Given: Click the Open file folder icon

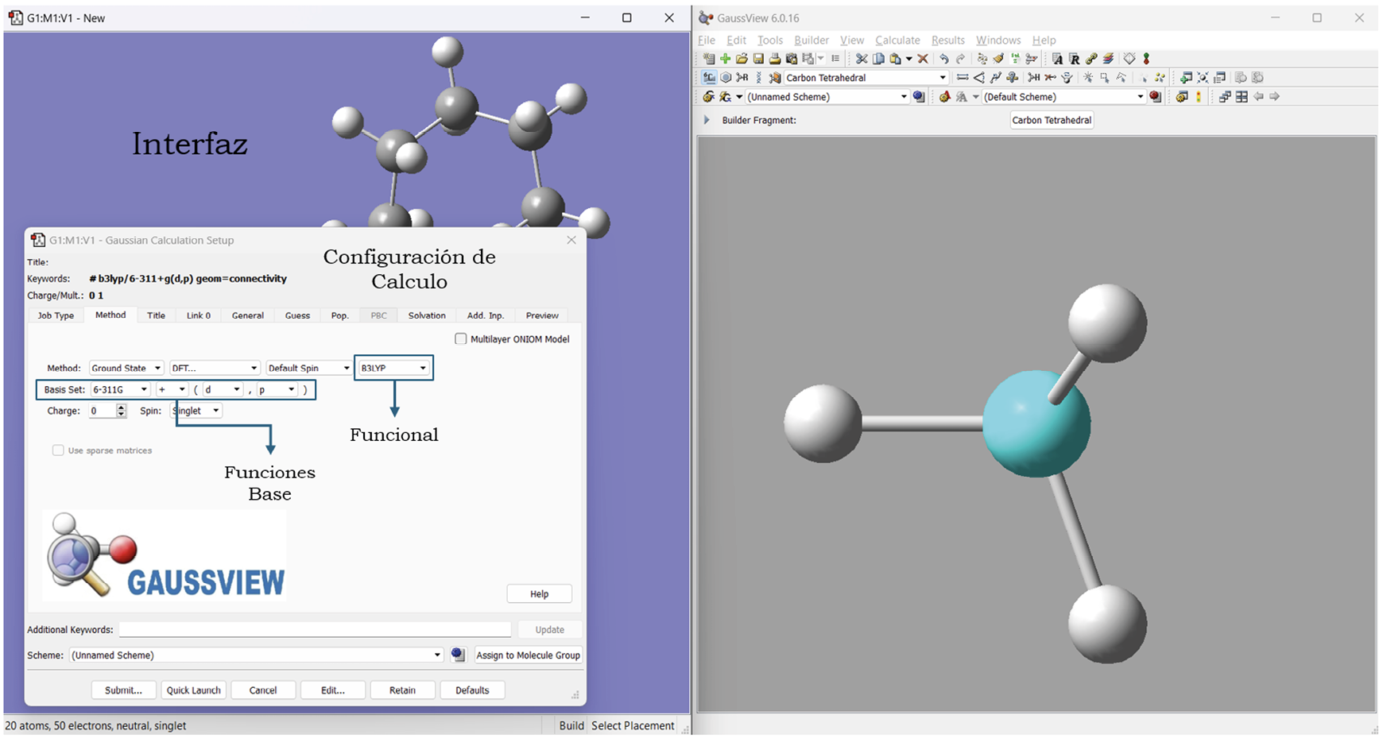Looking at the screenshot, I should click(742, 59).
